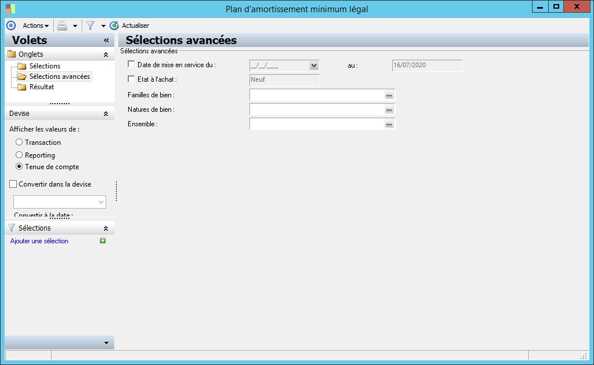Open the Actions menu
Viewport: 594px width, 365px height.
pos(35,25)
